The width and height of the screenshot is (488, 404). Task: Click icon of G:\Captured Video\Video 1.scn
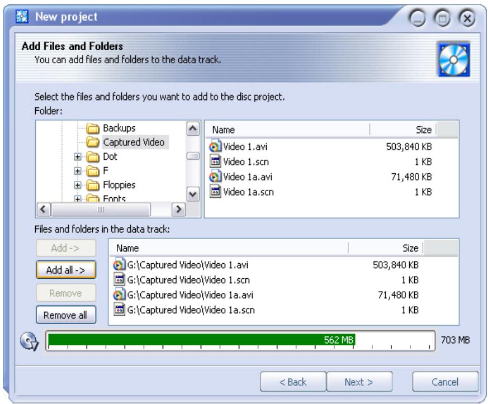pos(120,279)
